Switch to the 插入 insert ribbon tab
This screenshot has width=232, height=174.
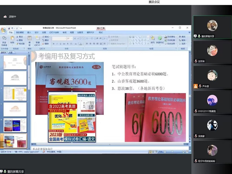tap(29, 32)
